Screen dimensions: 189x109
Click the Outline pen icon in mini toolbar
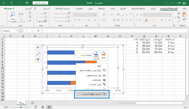point(96,53)
